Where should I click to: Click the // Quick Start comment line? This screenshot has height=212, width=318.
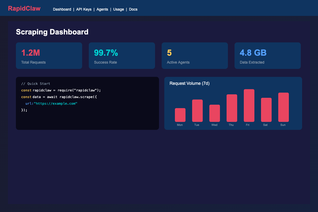coord(36,83)
